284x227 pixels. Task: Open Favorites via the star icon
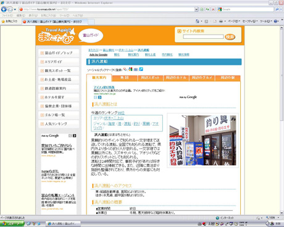pyautogui.click(x=3, y=21)
